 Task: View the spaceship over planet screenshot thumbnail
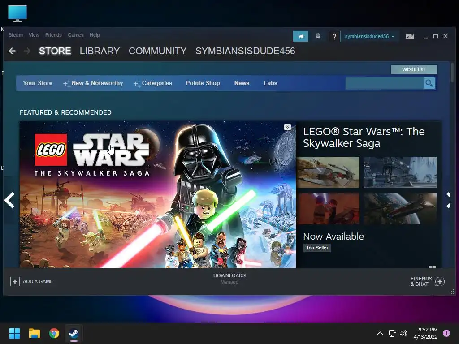pos(400,209)
